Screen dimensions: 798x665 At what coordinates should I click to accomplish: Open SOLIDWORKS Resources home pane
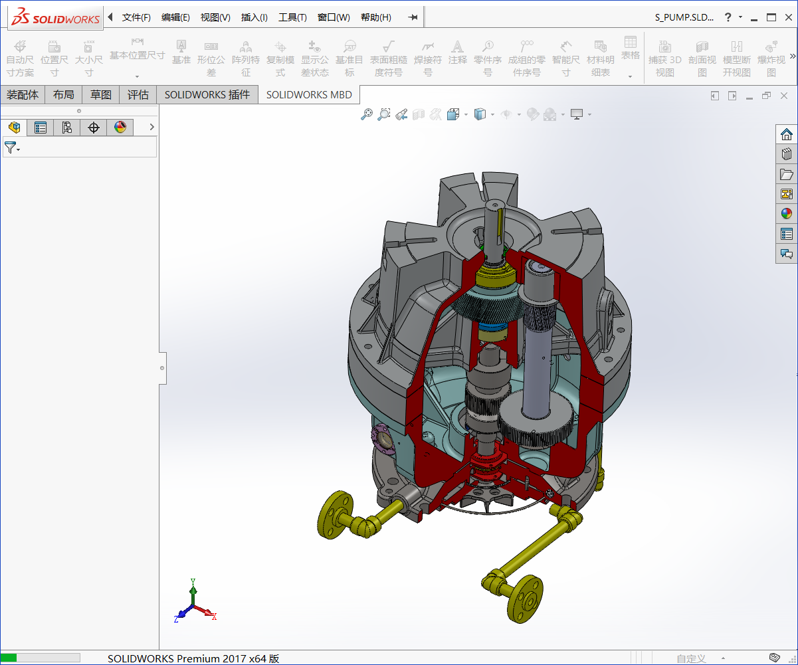(x=787, y=134)
